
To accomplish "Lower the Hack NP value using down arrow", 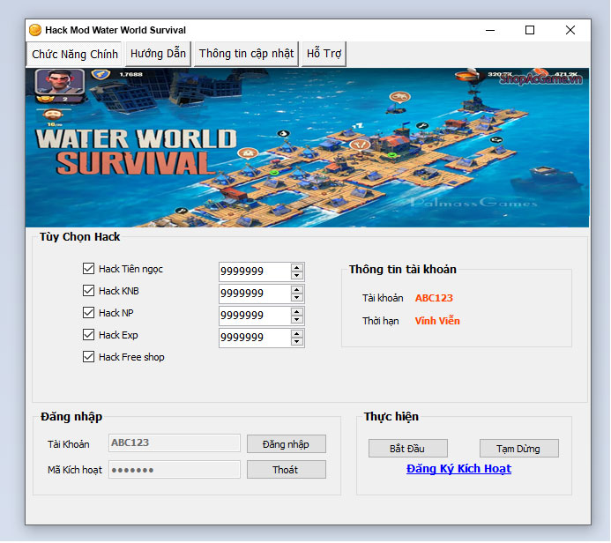I will pos(297,319).
